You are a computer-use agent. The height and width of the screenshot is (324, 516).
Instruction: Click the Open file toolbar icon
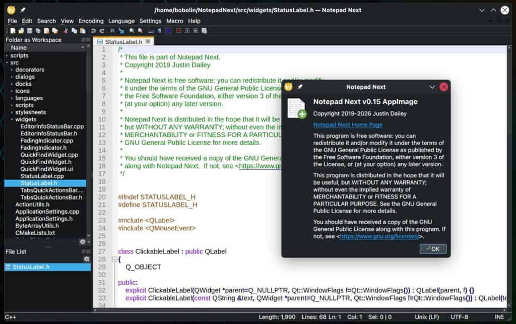(21, 31)
